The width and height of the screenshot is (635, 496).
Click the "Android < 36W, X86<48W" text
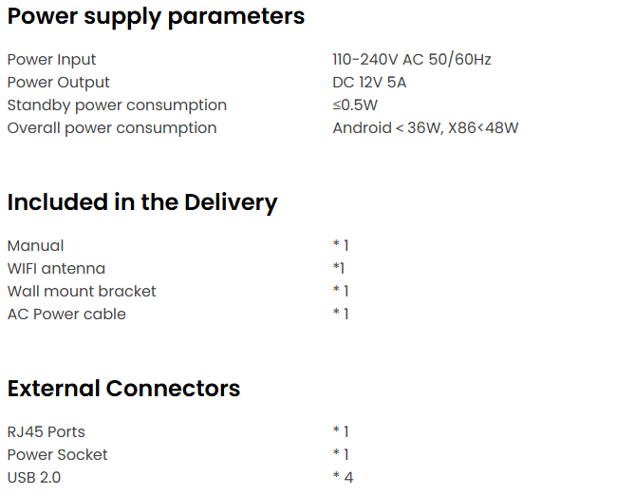point(425,128)
